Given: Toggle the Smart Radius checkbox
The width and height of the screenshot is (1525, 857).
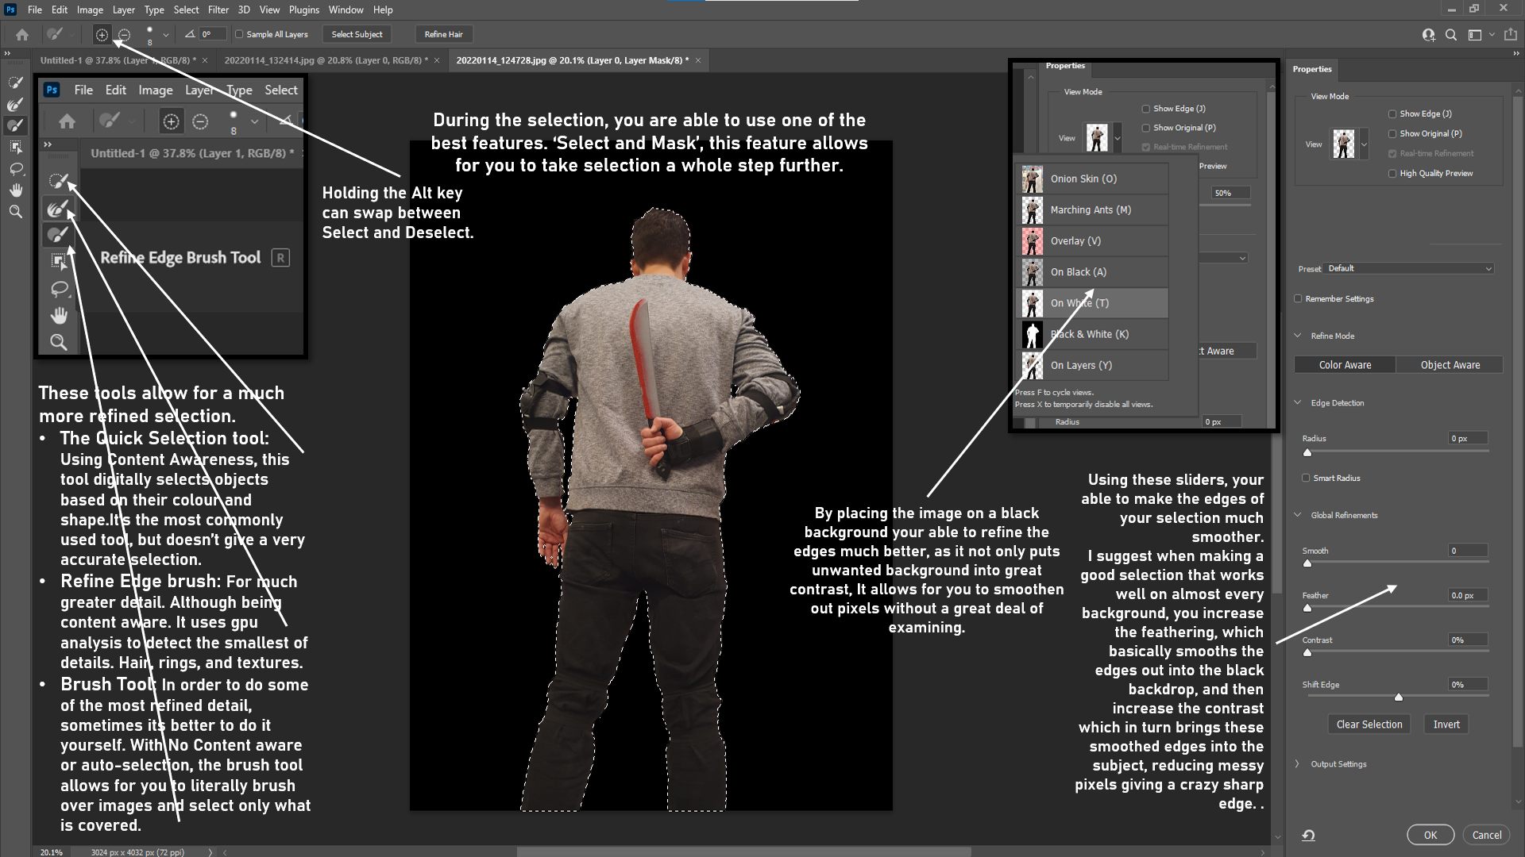Looking at the screenshot, I should click(1306, 478).
